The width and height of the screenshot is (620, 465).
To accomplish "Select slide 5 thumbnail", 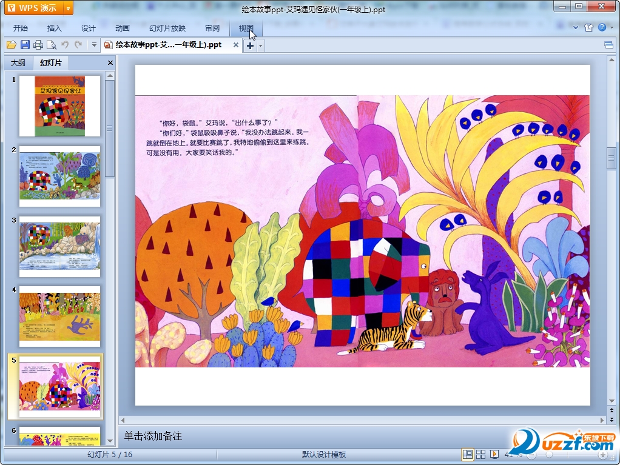I will (x=59, y=387).
